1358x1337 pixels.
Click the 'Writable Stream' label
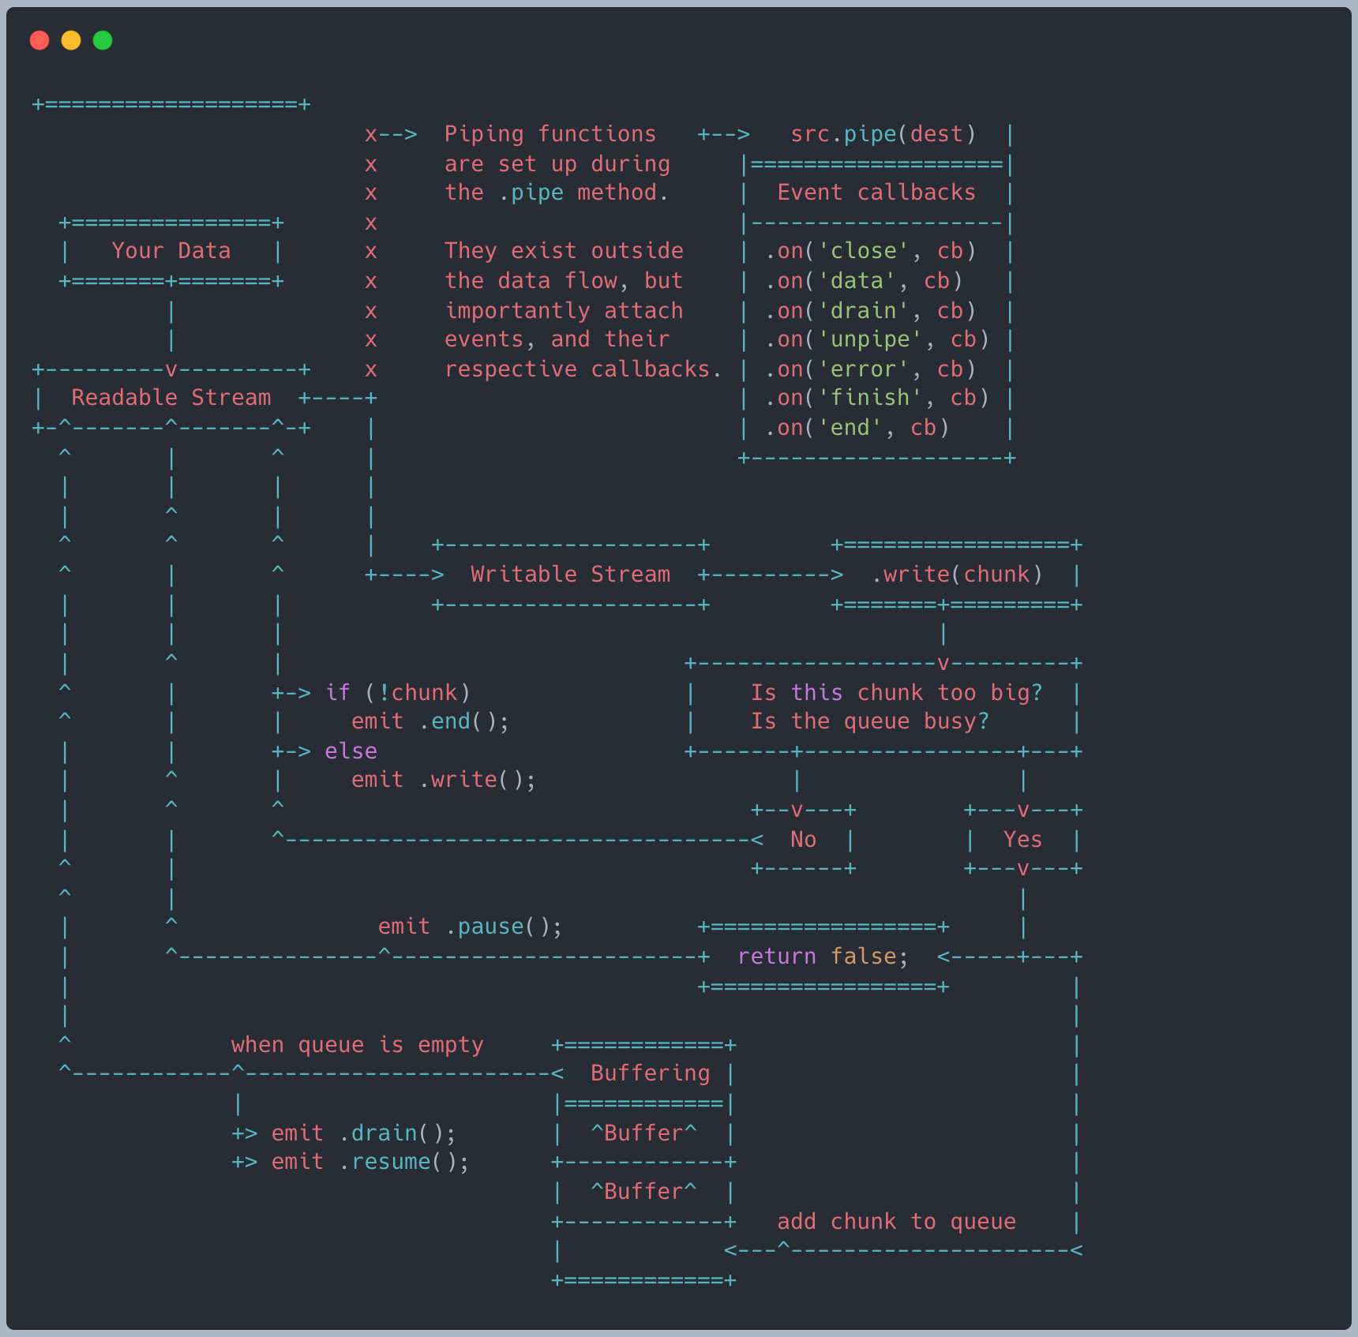point(570,575)
